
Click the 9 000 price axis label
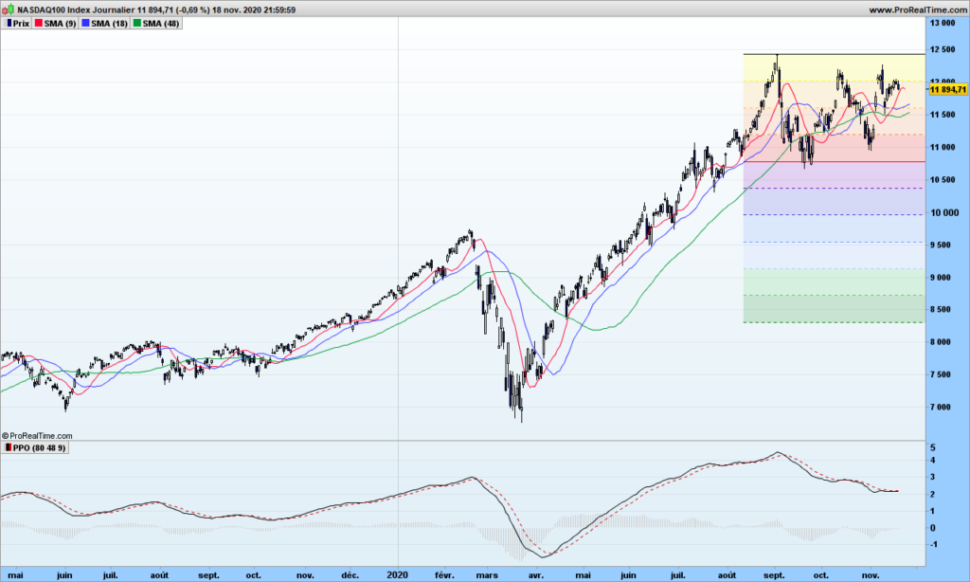point(941,278)
